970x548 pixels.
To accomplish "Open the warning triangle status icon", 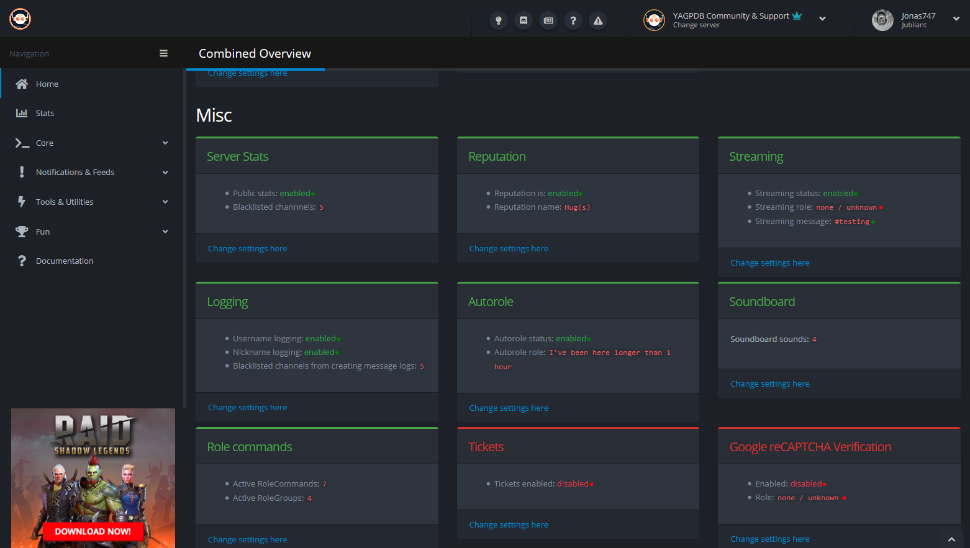I will (598, 20).
